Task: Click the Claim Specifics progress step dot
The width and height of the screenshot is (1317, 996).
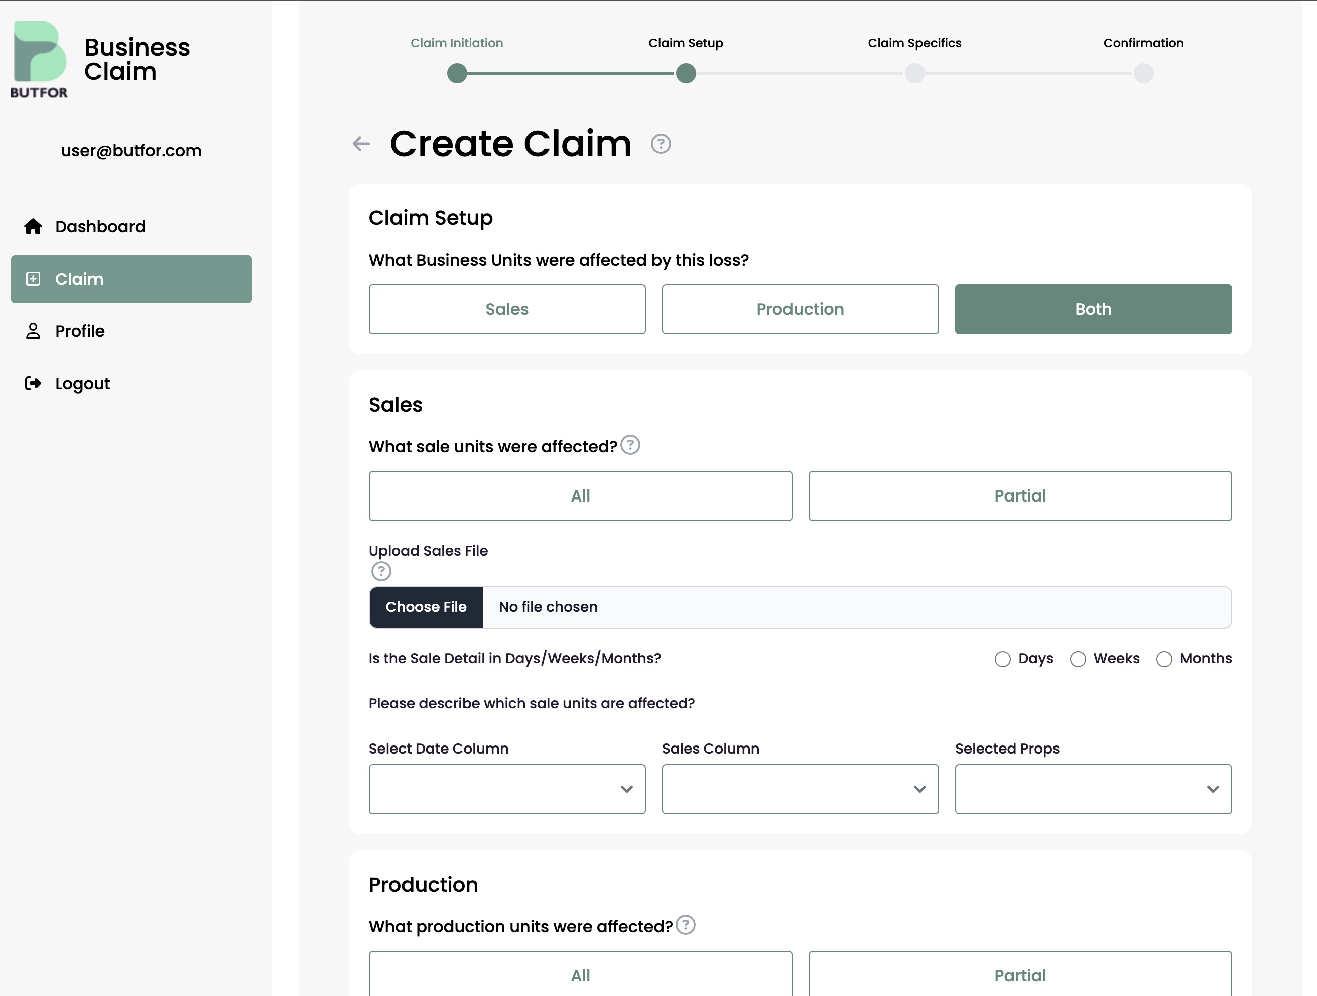Action: (x=914, y=73)
